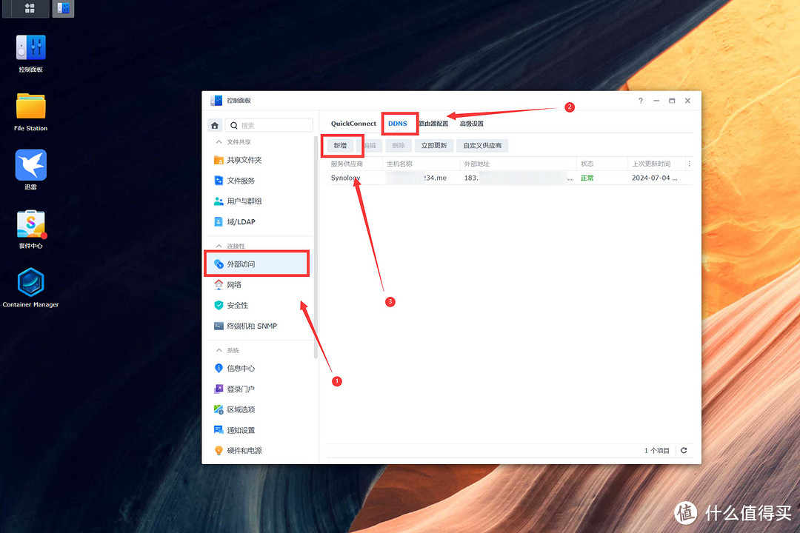This screenshot has height=533, width=800.
Task: Click the 立即更新 button
Action: click(434, 145)
